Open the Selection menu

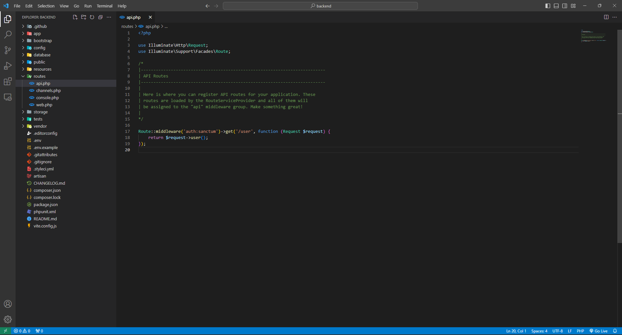point(46,6)
